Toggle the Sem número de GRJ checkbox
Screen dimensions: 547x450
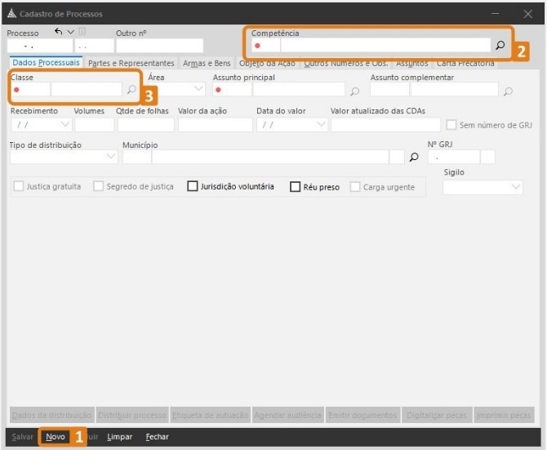click(x=451, y=125)
